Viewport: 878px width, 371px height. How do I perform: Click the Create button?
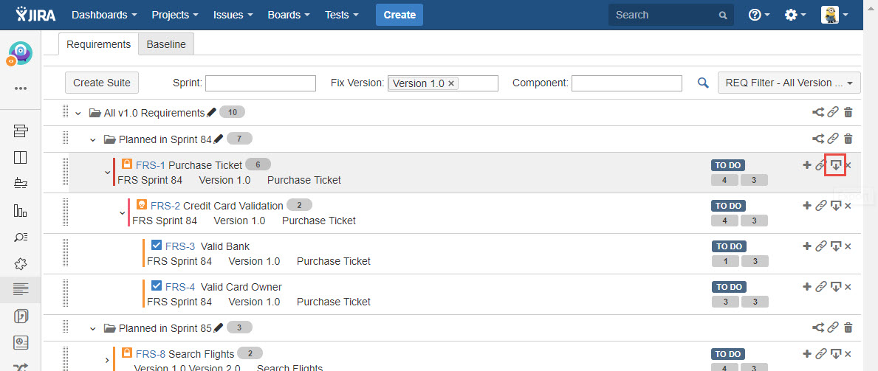tap(399, 15)
